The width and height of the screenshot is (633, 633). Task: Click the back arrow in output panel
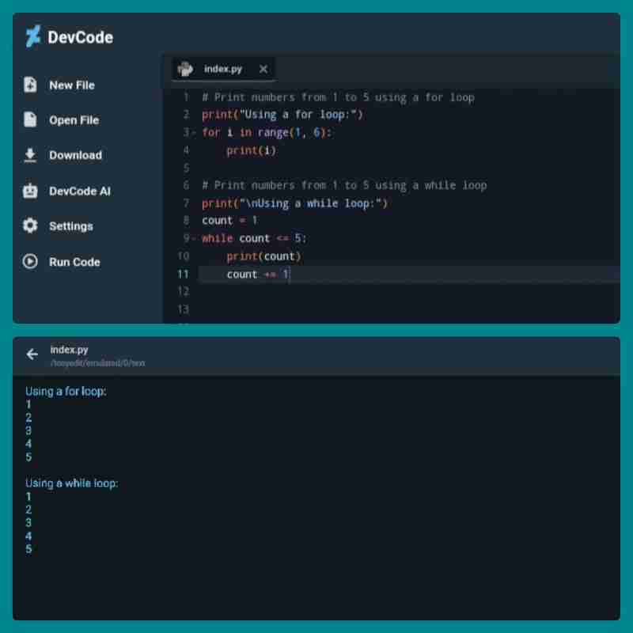32,354
